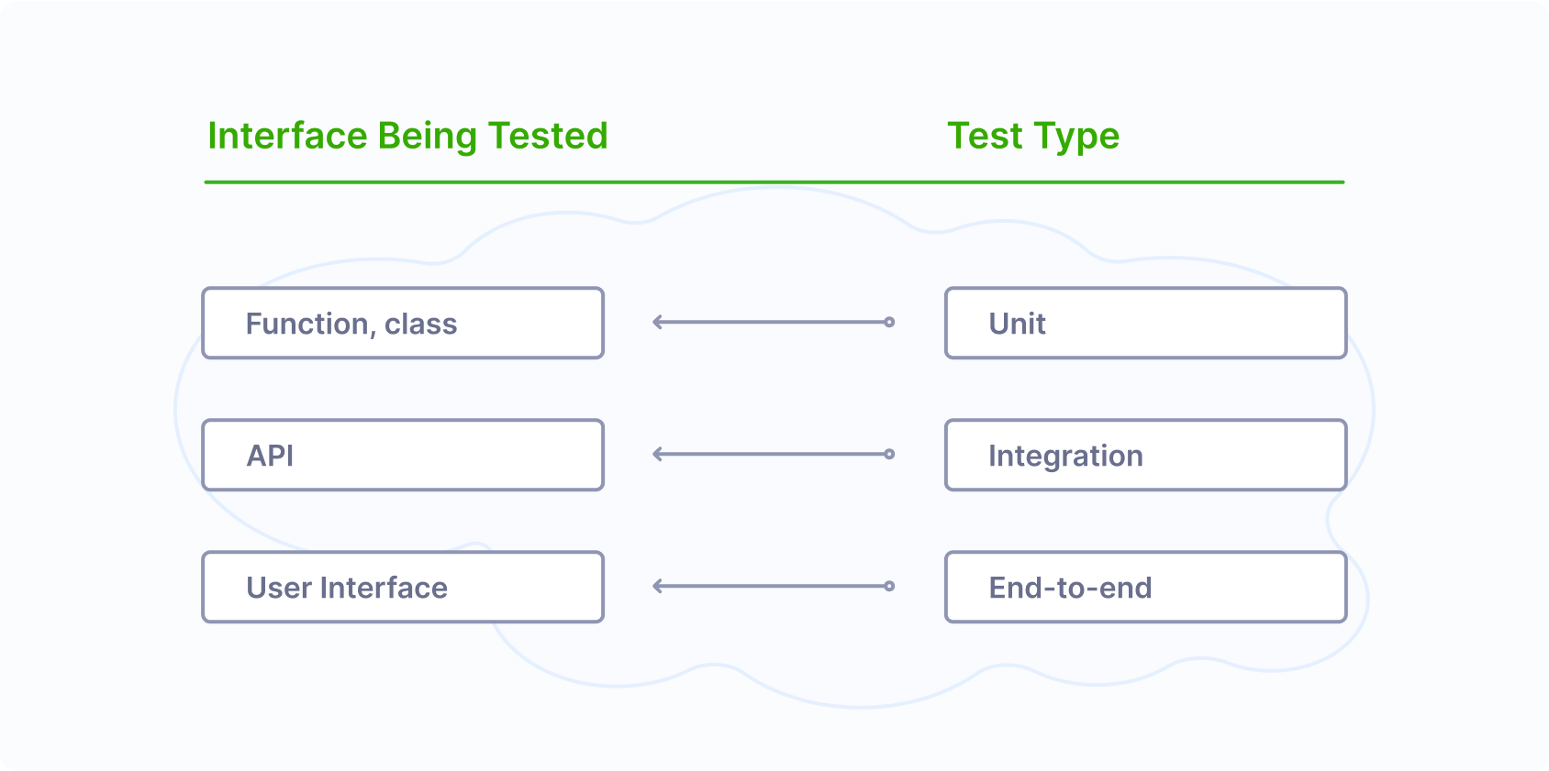
Task: Select the connector line from Integration row
Action: click(x=773, y=454)
